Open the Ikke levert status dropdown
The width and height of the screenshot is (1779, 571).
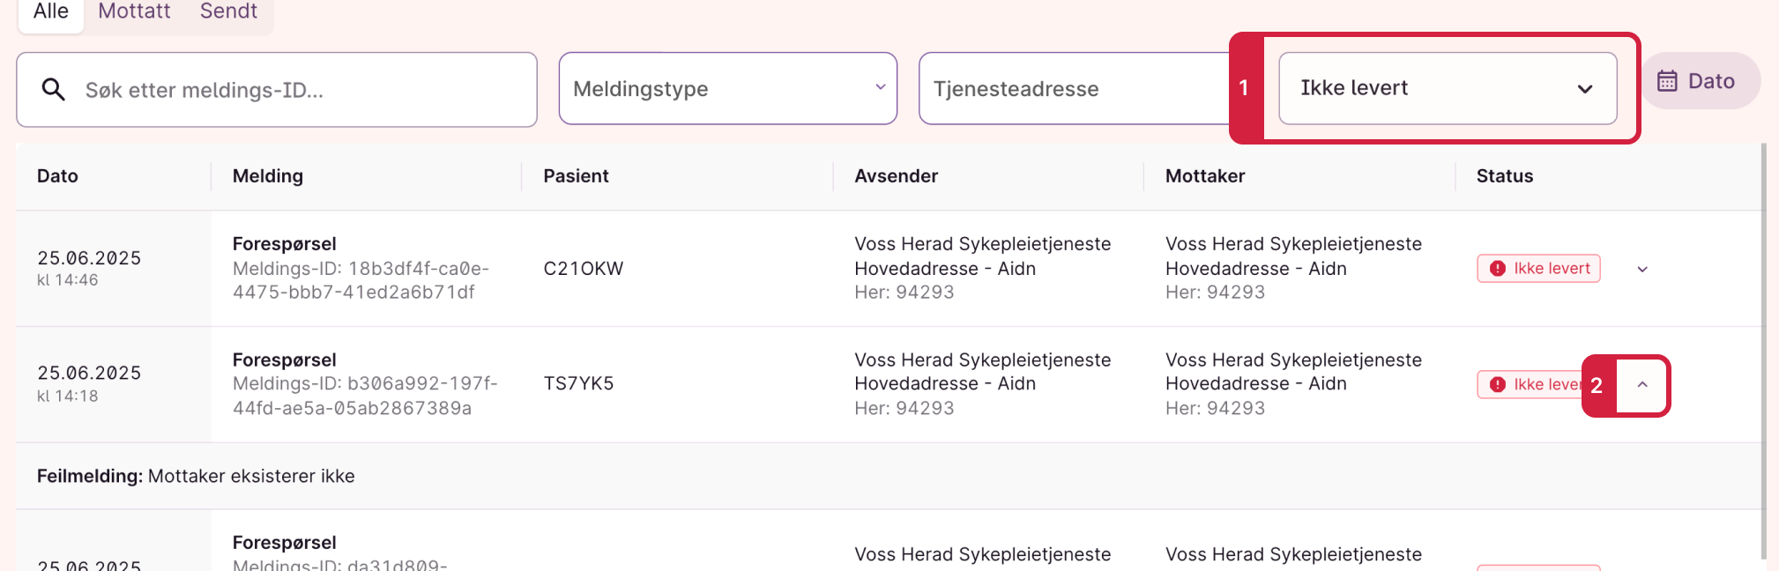pyautogui.click(x=1447, y=88)
